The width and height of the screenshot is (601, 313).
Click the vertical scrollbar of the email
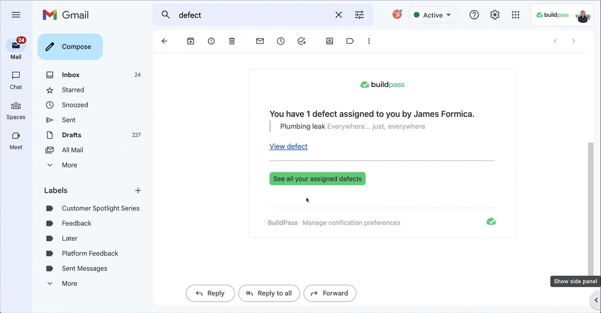[x=591, y=210]
